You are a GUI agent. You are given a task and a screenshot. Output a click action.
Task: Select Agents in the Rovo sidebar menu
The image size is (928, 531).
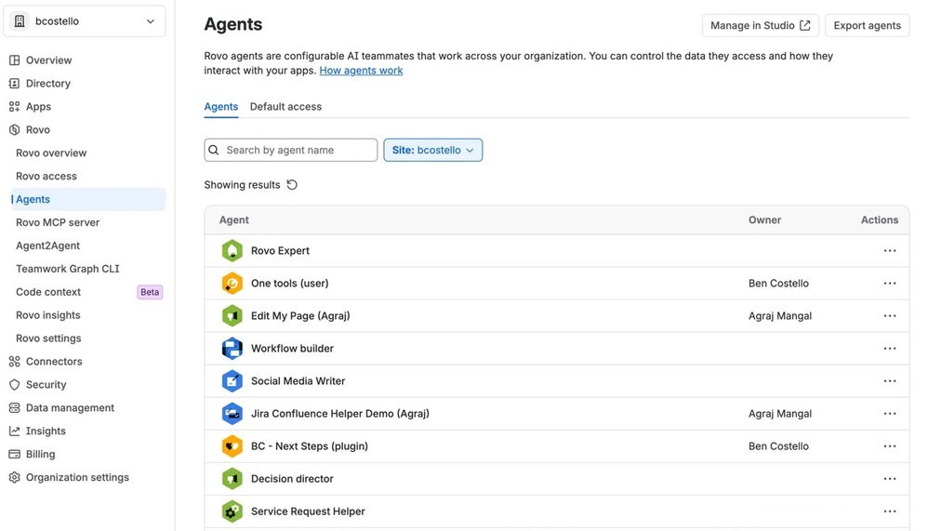click(x=87, y=199)
